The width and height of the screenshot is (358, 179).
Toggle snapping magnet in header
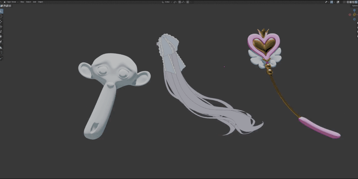coord(180,2)
